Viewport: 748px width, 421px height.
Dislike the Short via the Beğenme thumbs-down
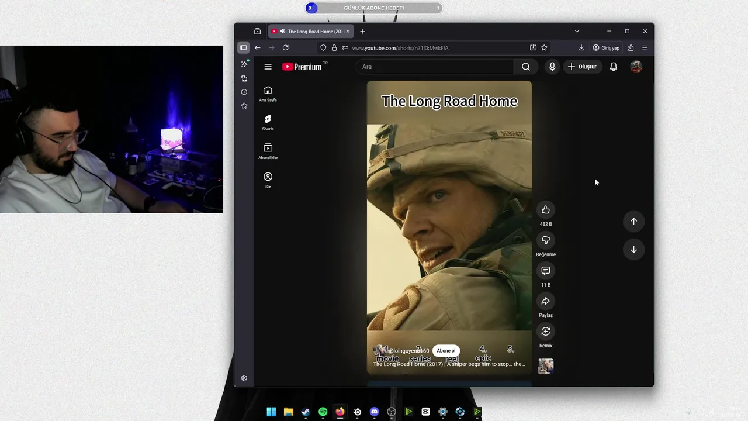[545, 240]
